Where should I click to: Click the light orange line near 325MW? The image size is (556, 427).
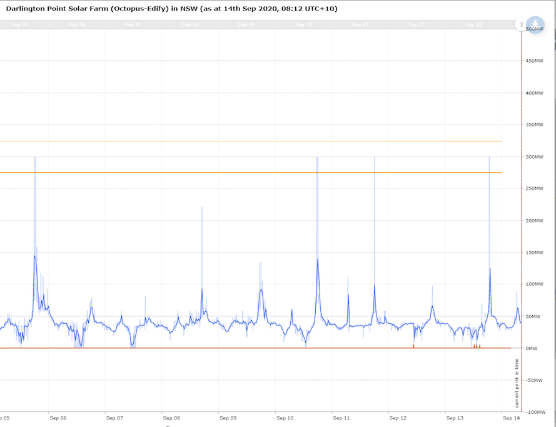click(250, 141)
